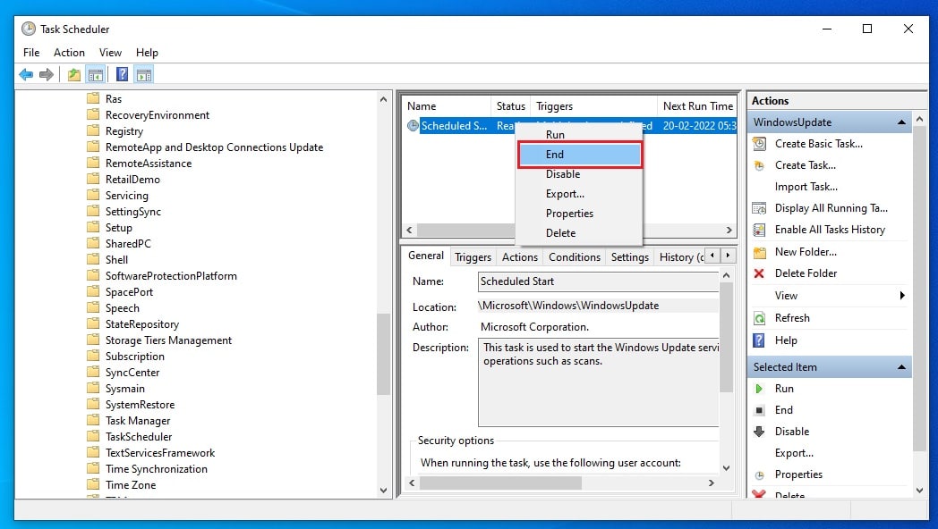This screenshot has height=529, width=938.
Task: Open Help using the question mark toolbar icon
Action: (x=122, y=75)
